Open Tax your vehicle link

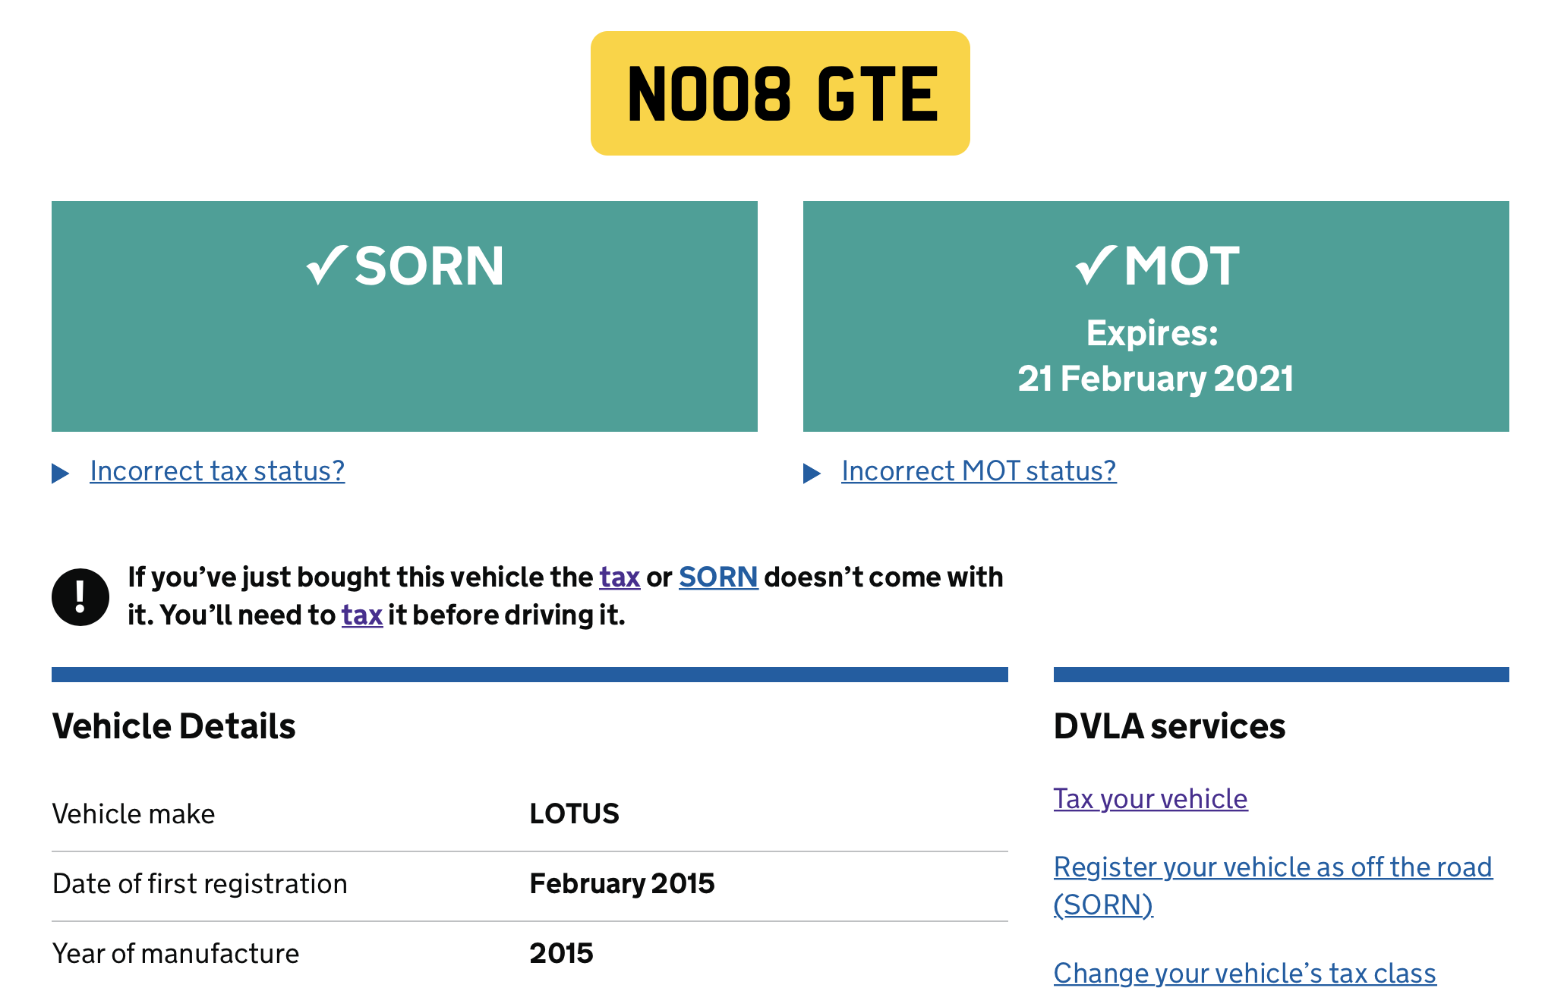click(1150, 799)
